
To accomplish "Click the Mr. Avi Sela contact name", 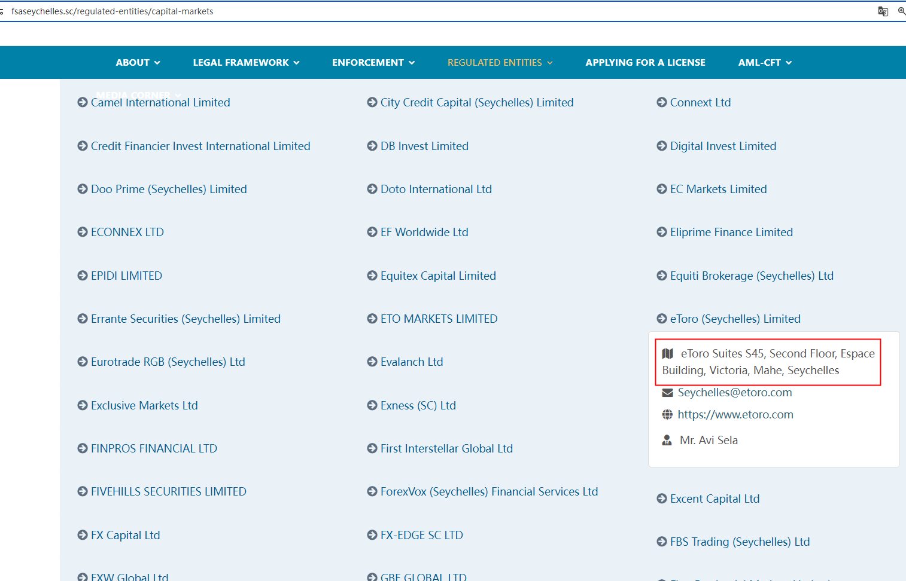I will [709, 441].
